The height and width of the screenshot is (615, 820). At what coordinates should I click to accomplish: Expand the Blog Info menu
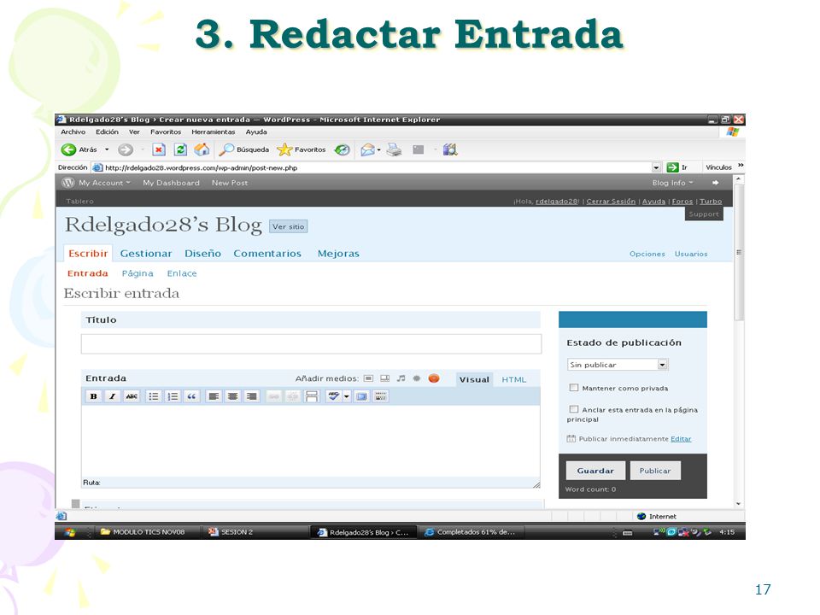click(672, 183)
